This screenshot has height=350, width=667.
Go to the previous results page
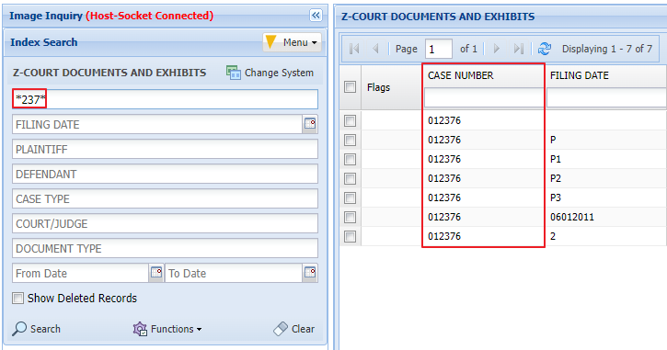(x=375, y=49)
